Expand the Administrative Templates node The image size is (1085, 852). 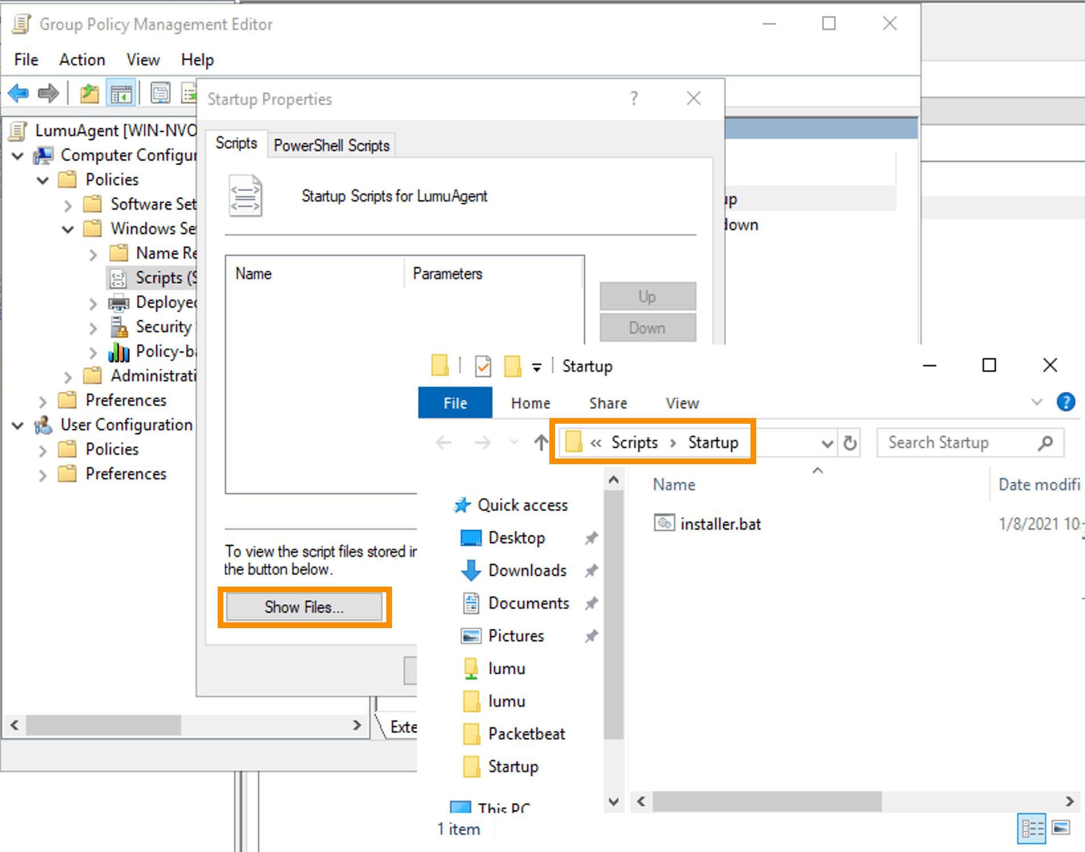(x=68, y=377)
